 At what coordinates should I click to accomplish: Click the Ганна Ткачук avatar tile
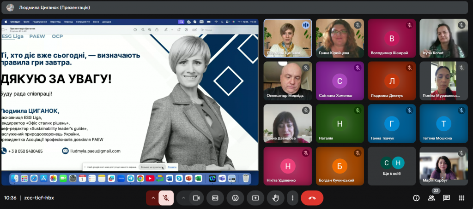pyautogui.click(x=392, y=123)
